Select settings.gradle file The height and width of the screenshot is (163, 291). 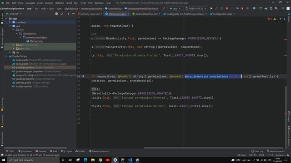(x=23, y=82)
